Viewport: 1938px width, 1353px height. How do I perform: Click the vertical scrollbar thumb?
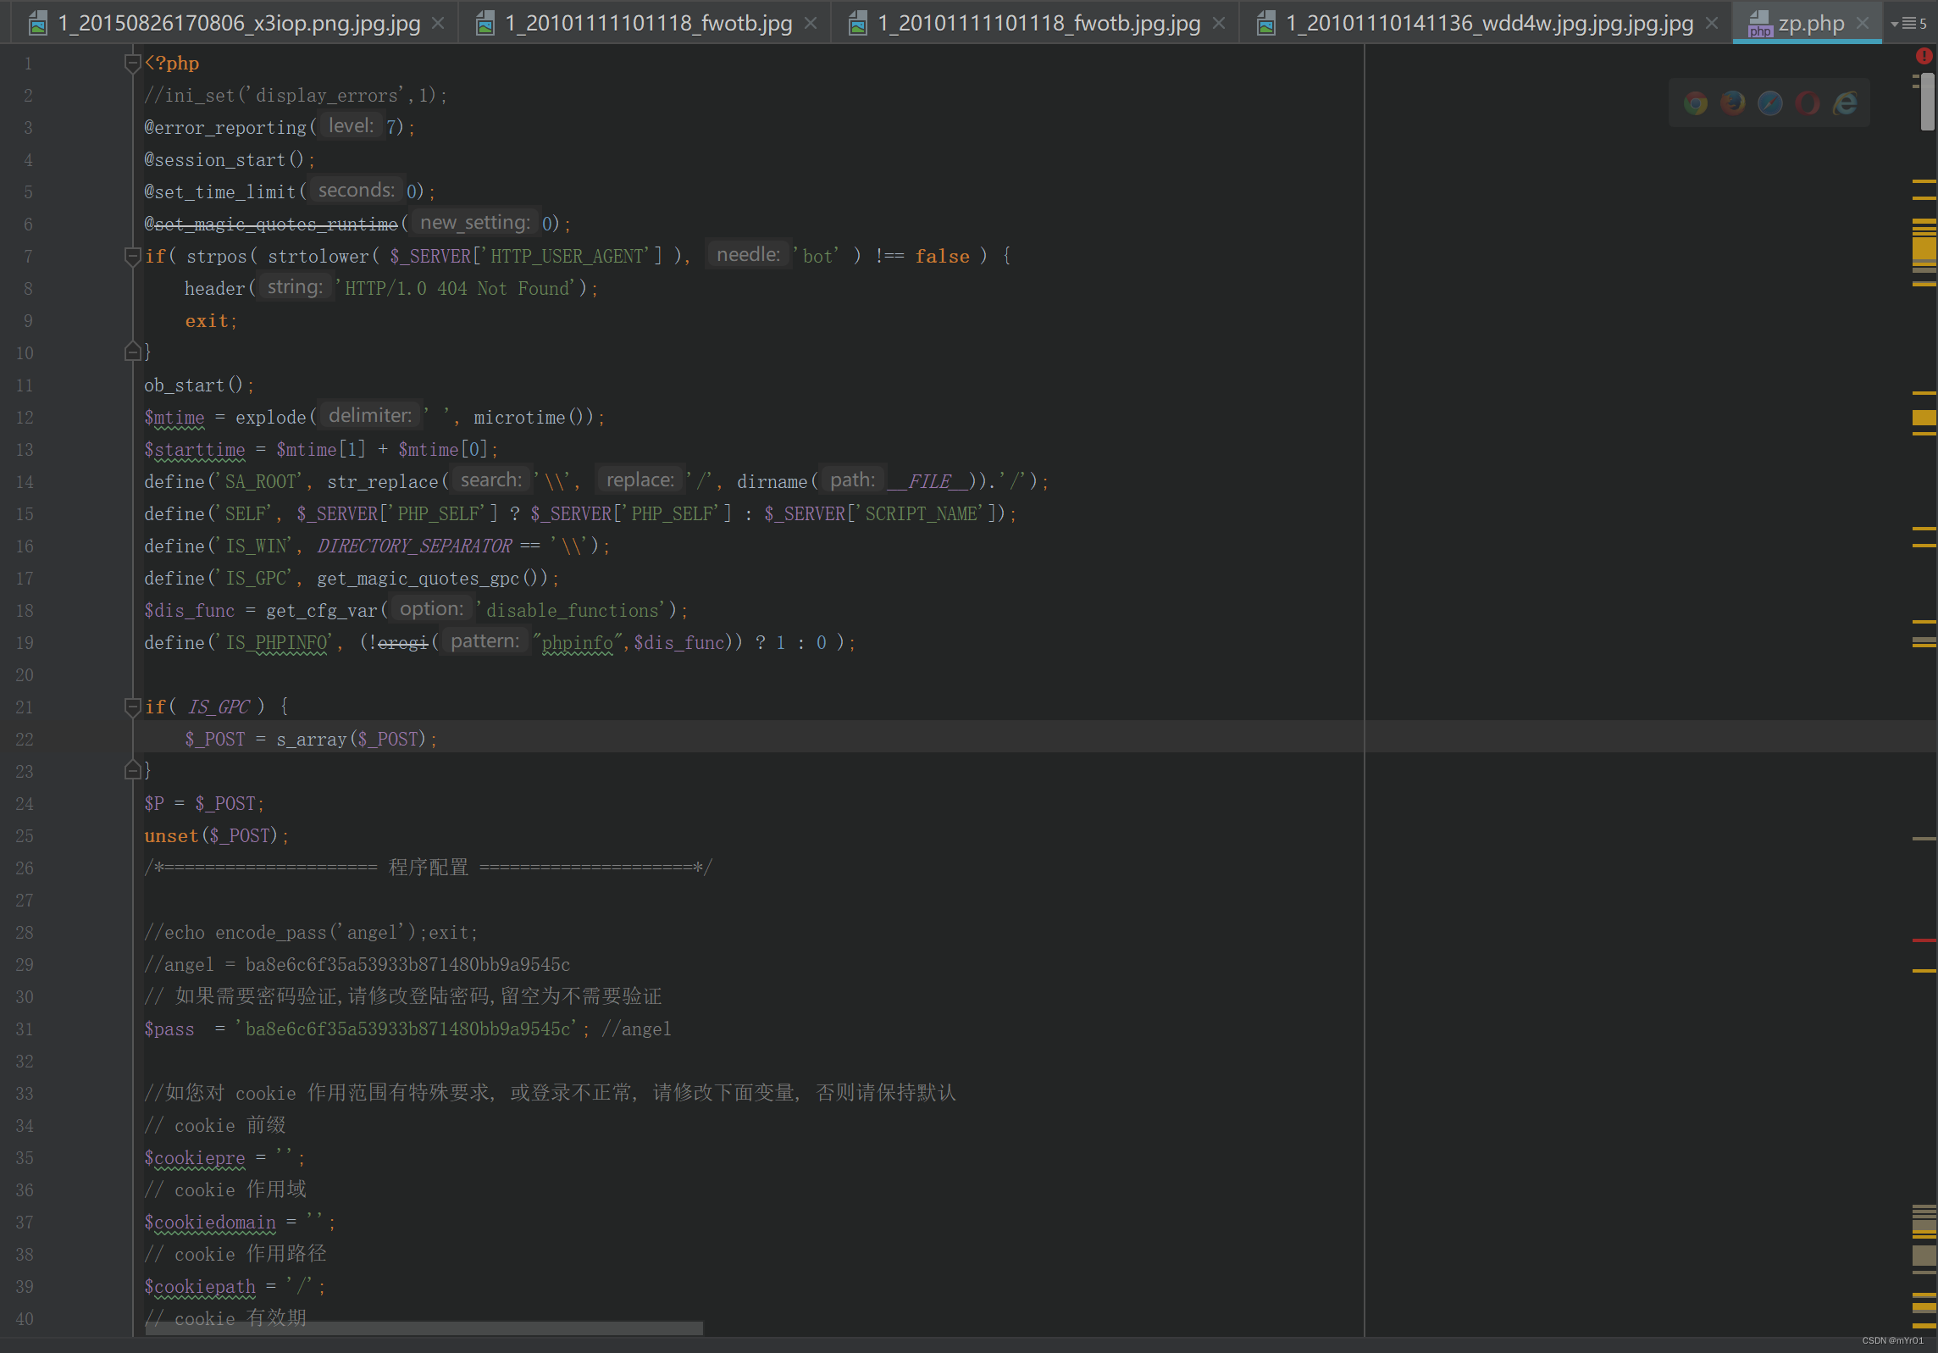tap(1928, 102)
